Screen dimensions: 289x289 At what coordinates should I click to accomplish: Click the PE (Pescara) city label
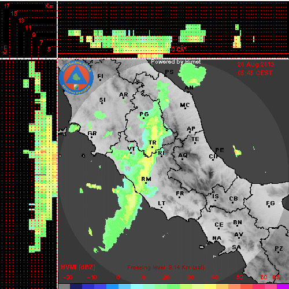[x=220, y=150]
